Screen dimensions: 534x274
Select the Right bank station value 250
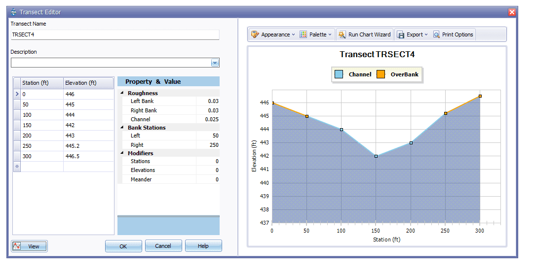208,145
